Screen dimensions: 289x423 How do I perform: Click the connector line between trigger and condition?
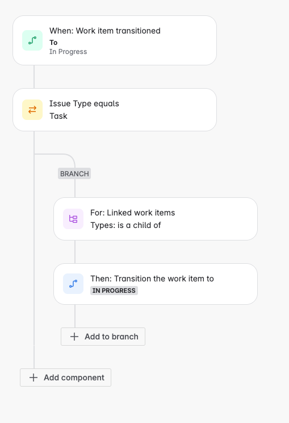point(34,77)
